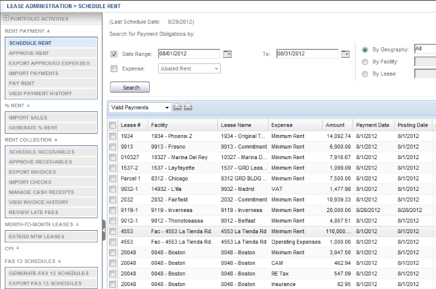Viewport: 436px width, 289px height.
Task: Click the Search button
Action: (130, 88)
